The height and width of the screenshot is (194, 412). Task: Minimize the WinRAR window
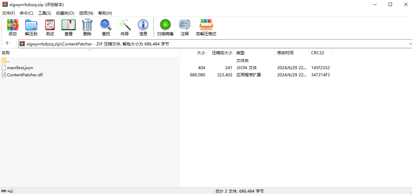(375, 4)
